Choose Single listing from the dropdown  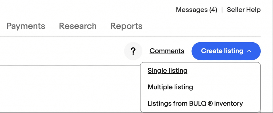pos(167,71)
